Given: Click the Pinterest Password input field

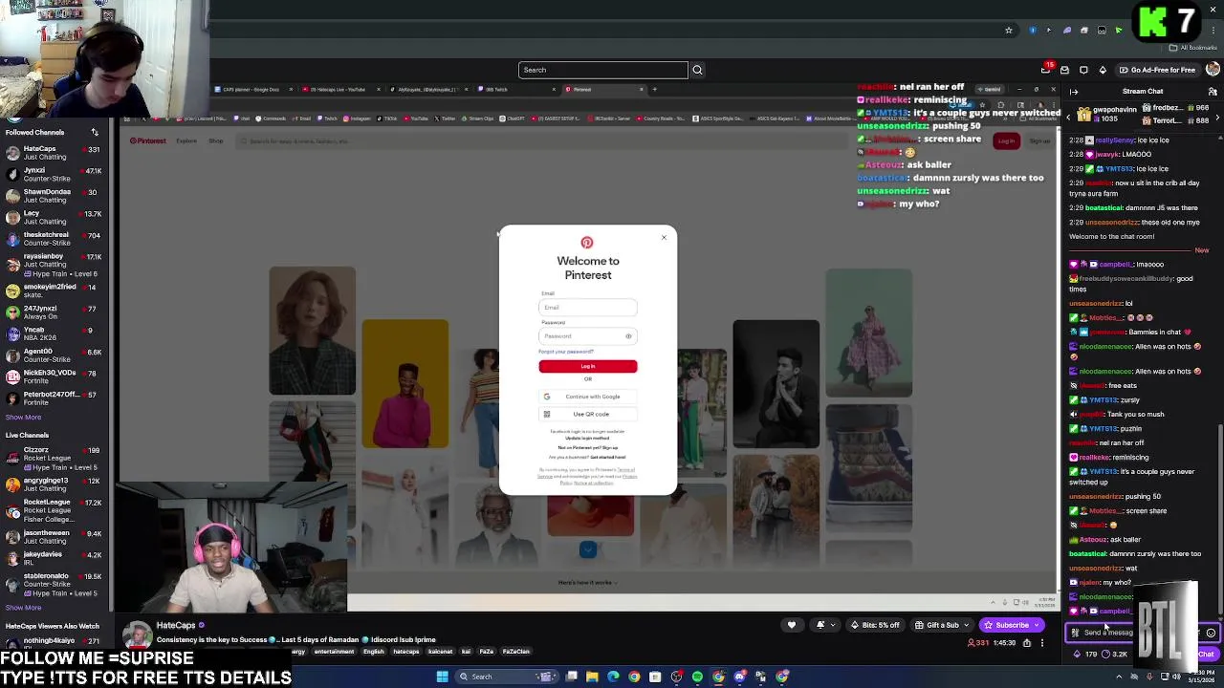Looking at the screenshot, I should 587,336.
